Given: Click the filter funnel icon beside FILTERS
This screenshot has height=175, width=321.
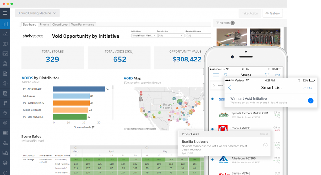Looking at the screenshot, I should (x=218, y=23).
